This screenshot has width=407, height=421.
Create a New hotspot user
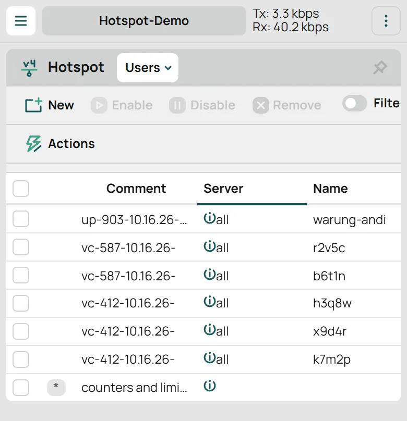(50, 105)
